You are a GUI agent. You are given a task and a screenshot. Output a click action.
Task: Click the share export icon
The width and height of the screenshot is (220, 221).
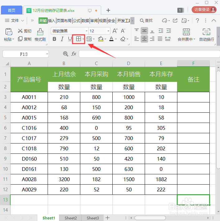tap(175, 21)
